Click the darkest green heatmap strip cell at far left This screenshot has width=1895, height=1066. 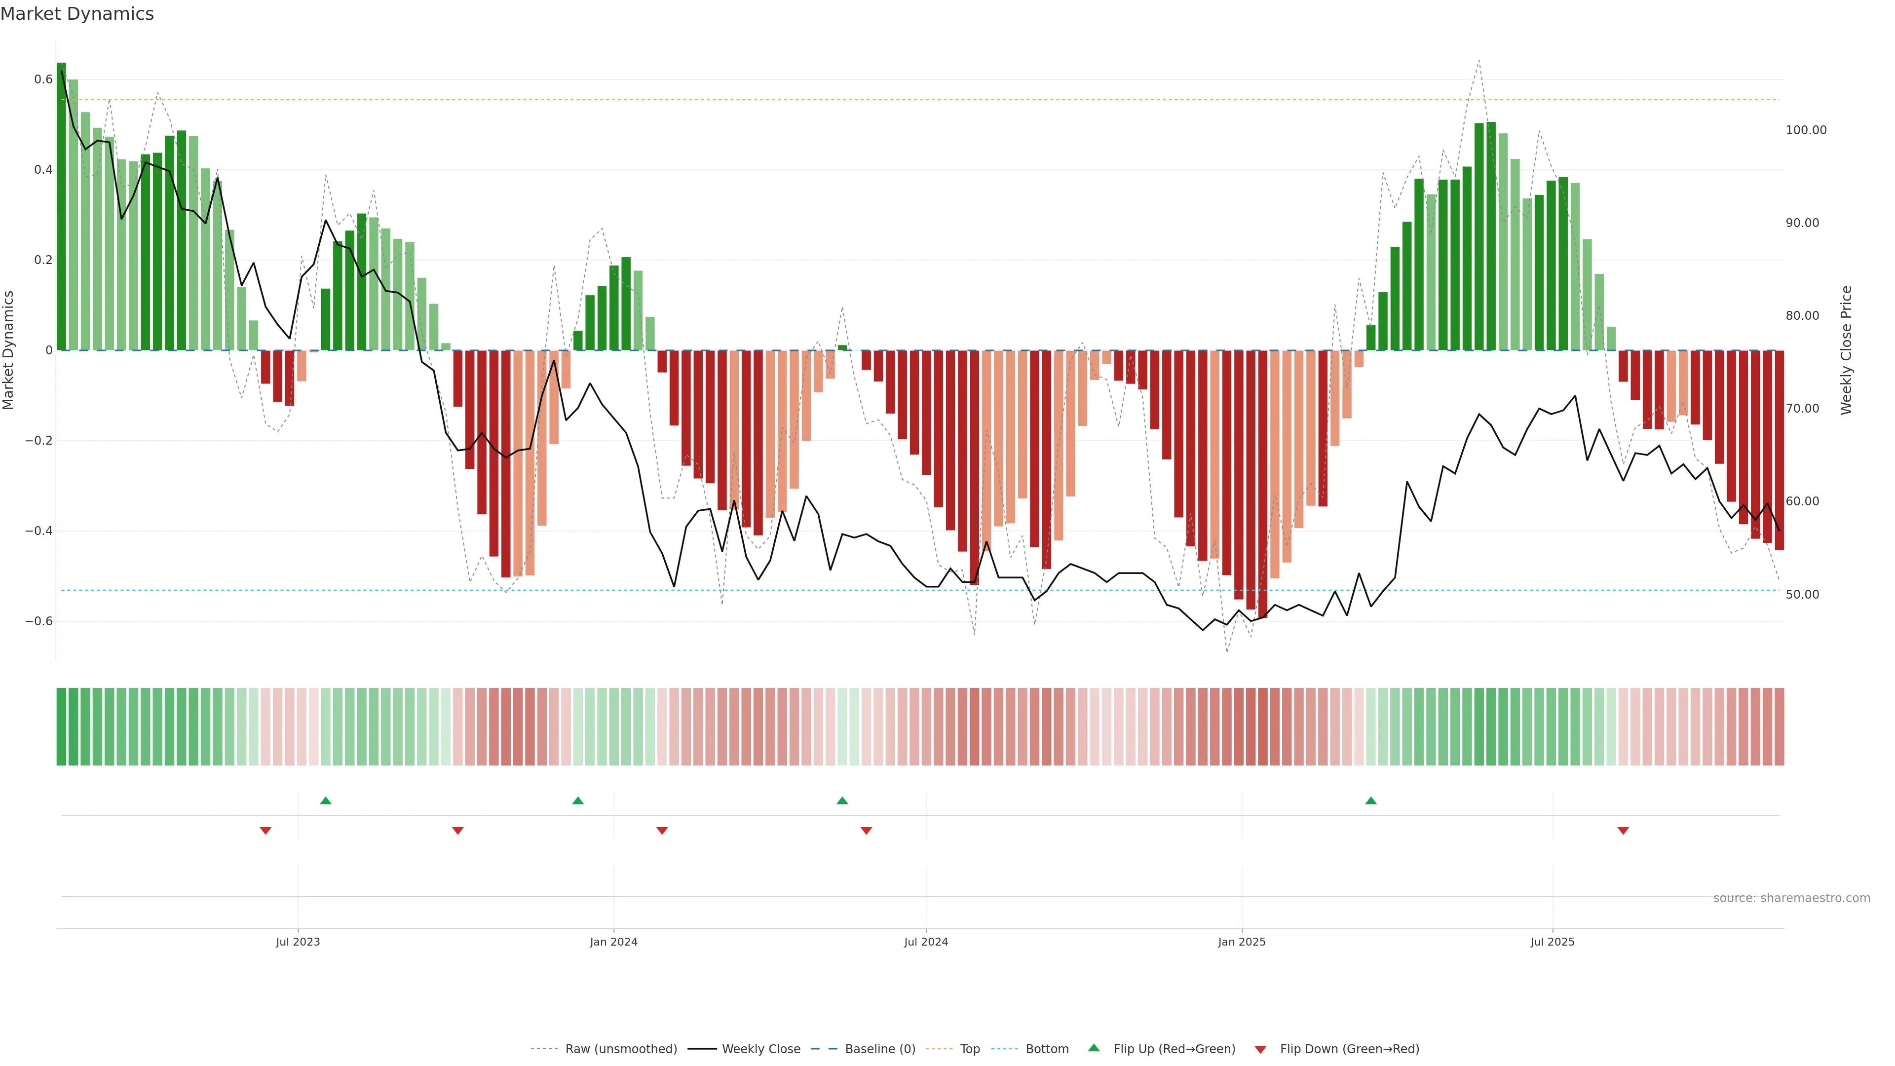[x=61, y=726]
